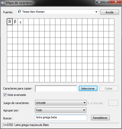Click the Restablecer button
Viewport: 122px width, 129px height.
pos(100,118)
